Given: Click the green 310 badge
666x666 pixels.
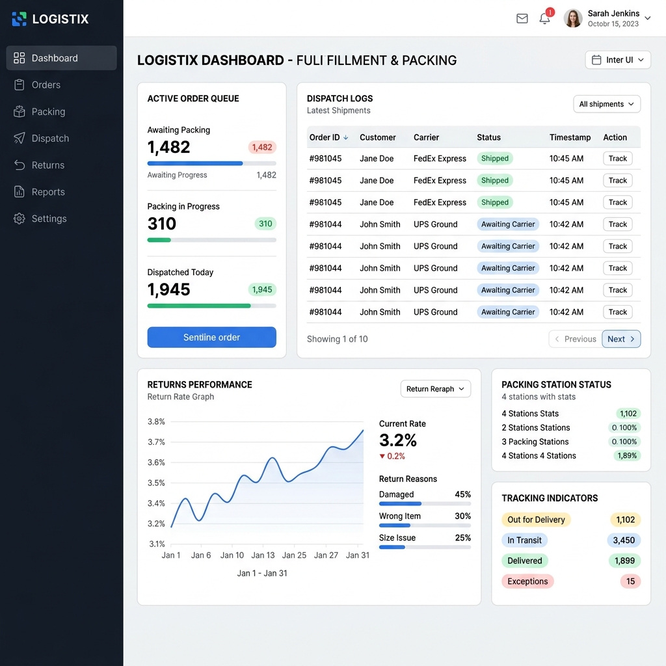Looking at the screenshot, I should click(x=265, y=224).
